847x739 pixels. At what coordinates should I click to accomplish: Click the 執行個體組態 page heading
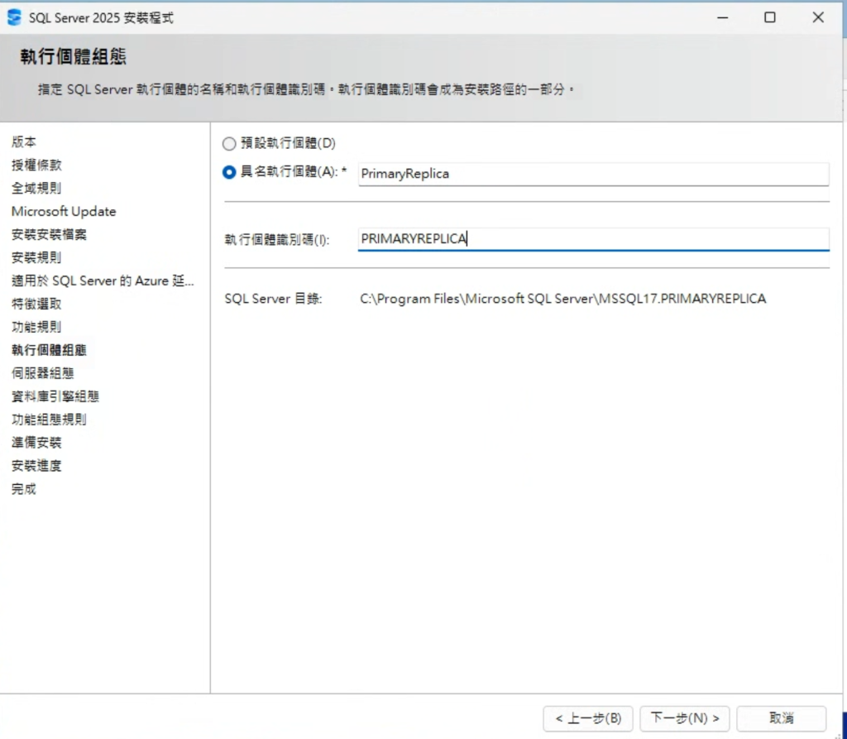(x=74, y=57)
